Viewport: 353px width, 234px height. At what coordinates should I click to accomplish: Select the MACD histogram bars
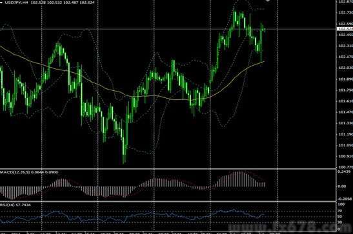(x=133, y=186)
